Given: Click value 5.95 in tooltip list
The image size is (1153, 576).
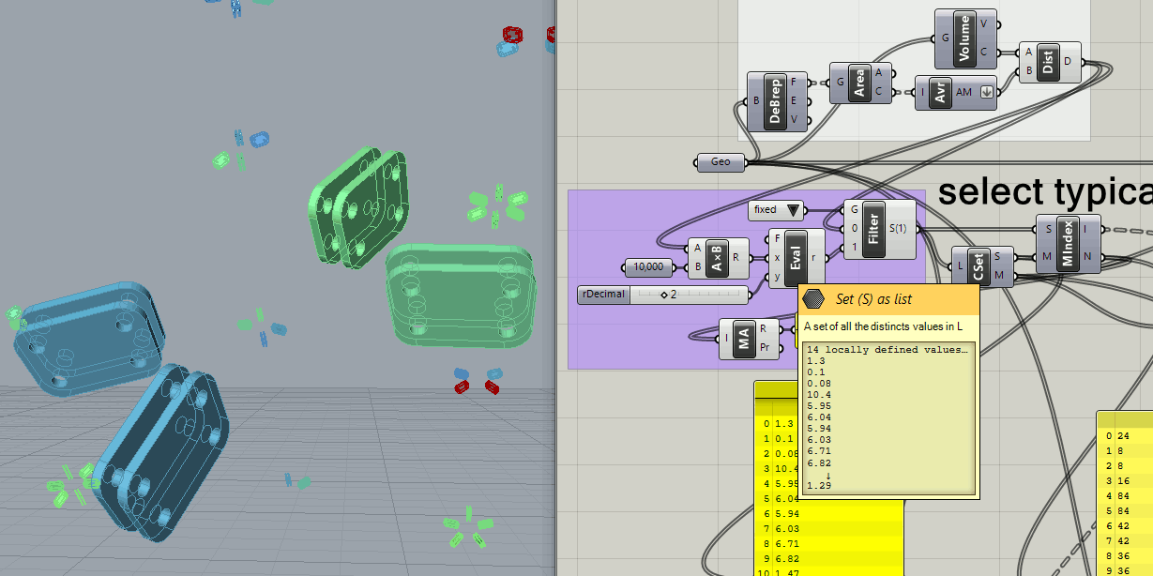Looking at the screenshot, I should coord(818,405).
